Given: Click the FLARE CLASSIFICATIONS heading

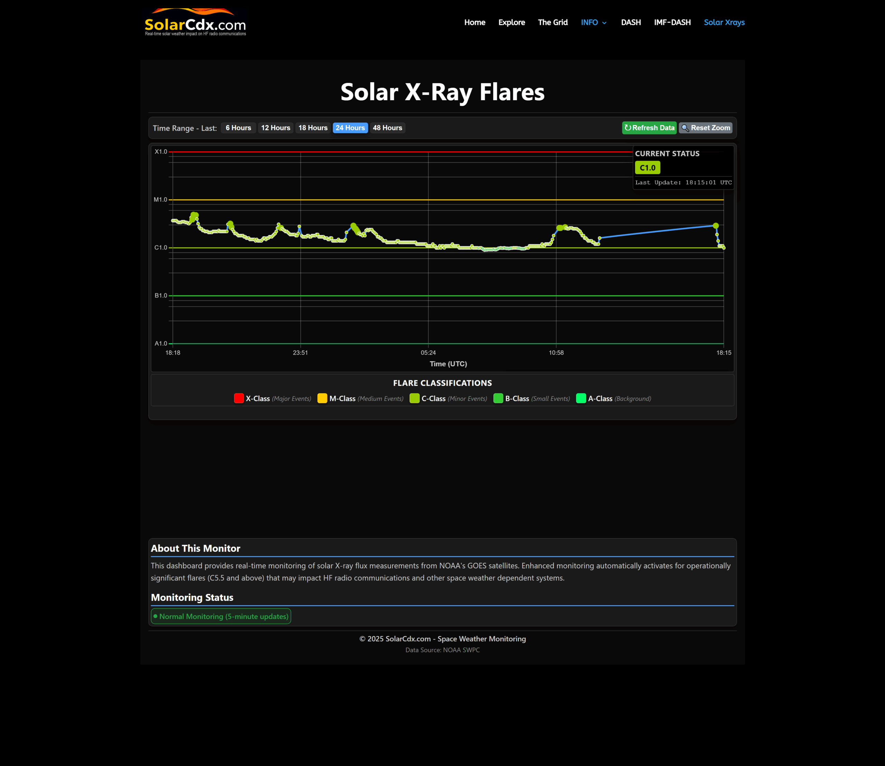Looking at the screenshot, I should [x=442, y=383].
